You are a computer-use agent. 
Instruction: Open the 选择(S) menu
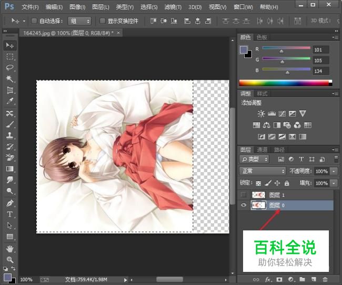(149, 7)
